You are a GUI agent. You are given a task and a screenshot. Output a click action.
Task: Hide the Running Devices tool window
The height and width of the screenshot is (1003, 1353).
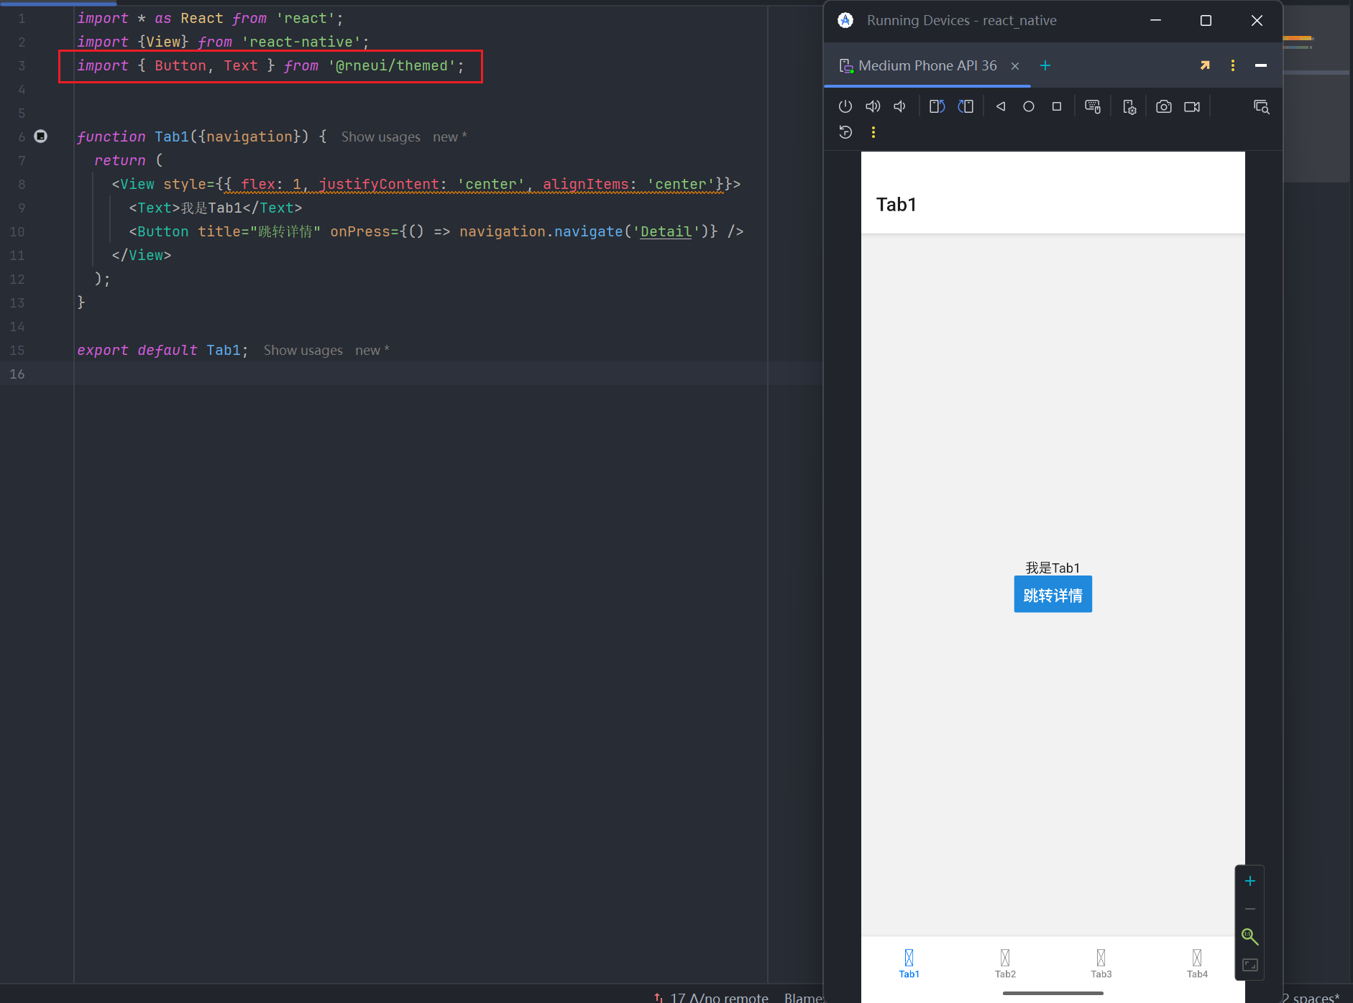[x=1261, y=65]
